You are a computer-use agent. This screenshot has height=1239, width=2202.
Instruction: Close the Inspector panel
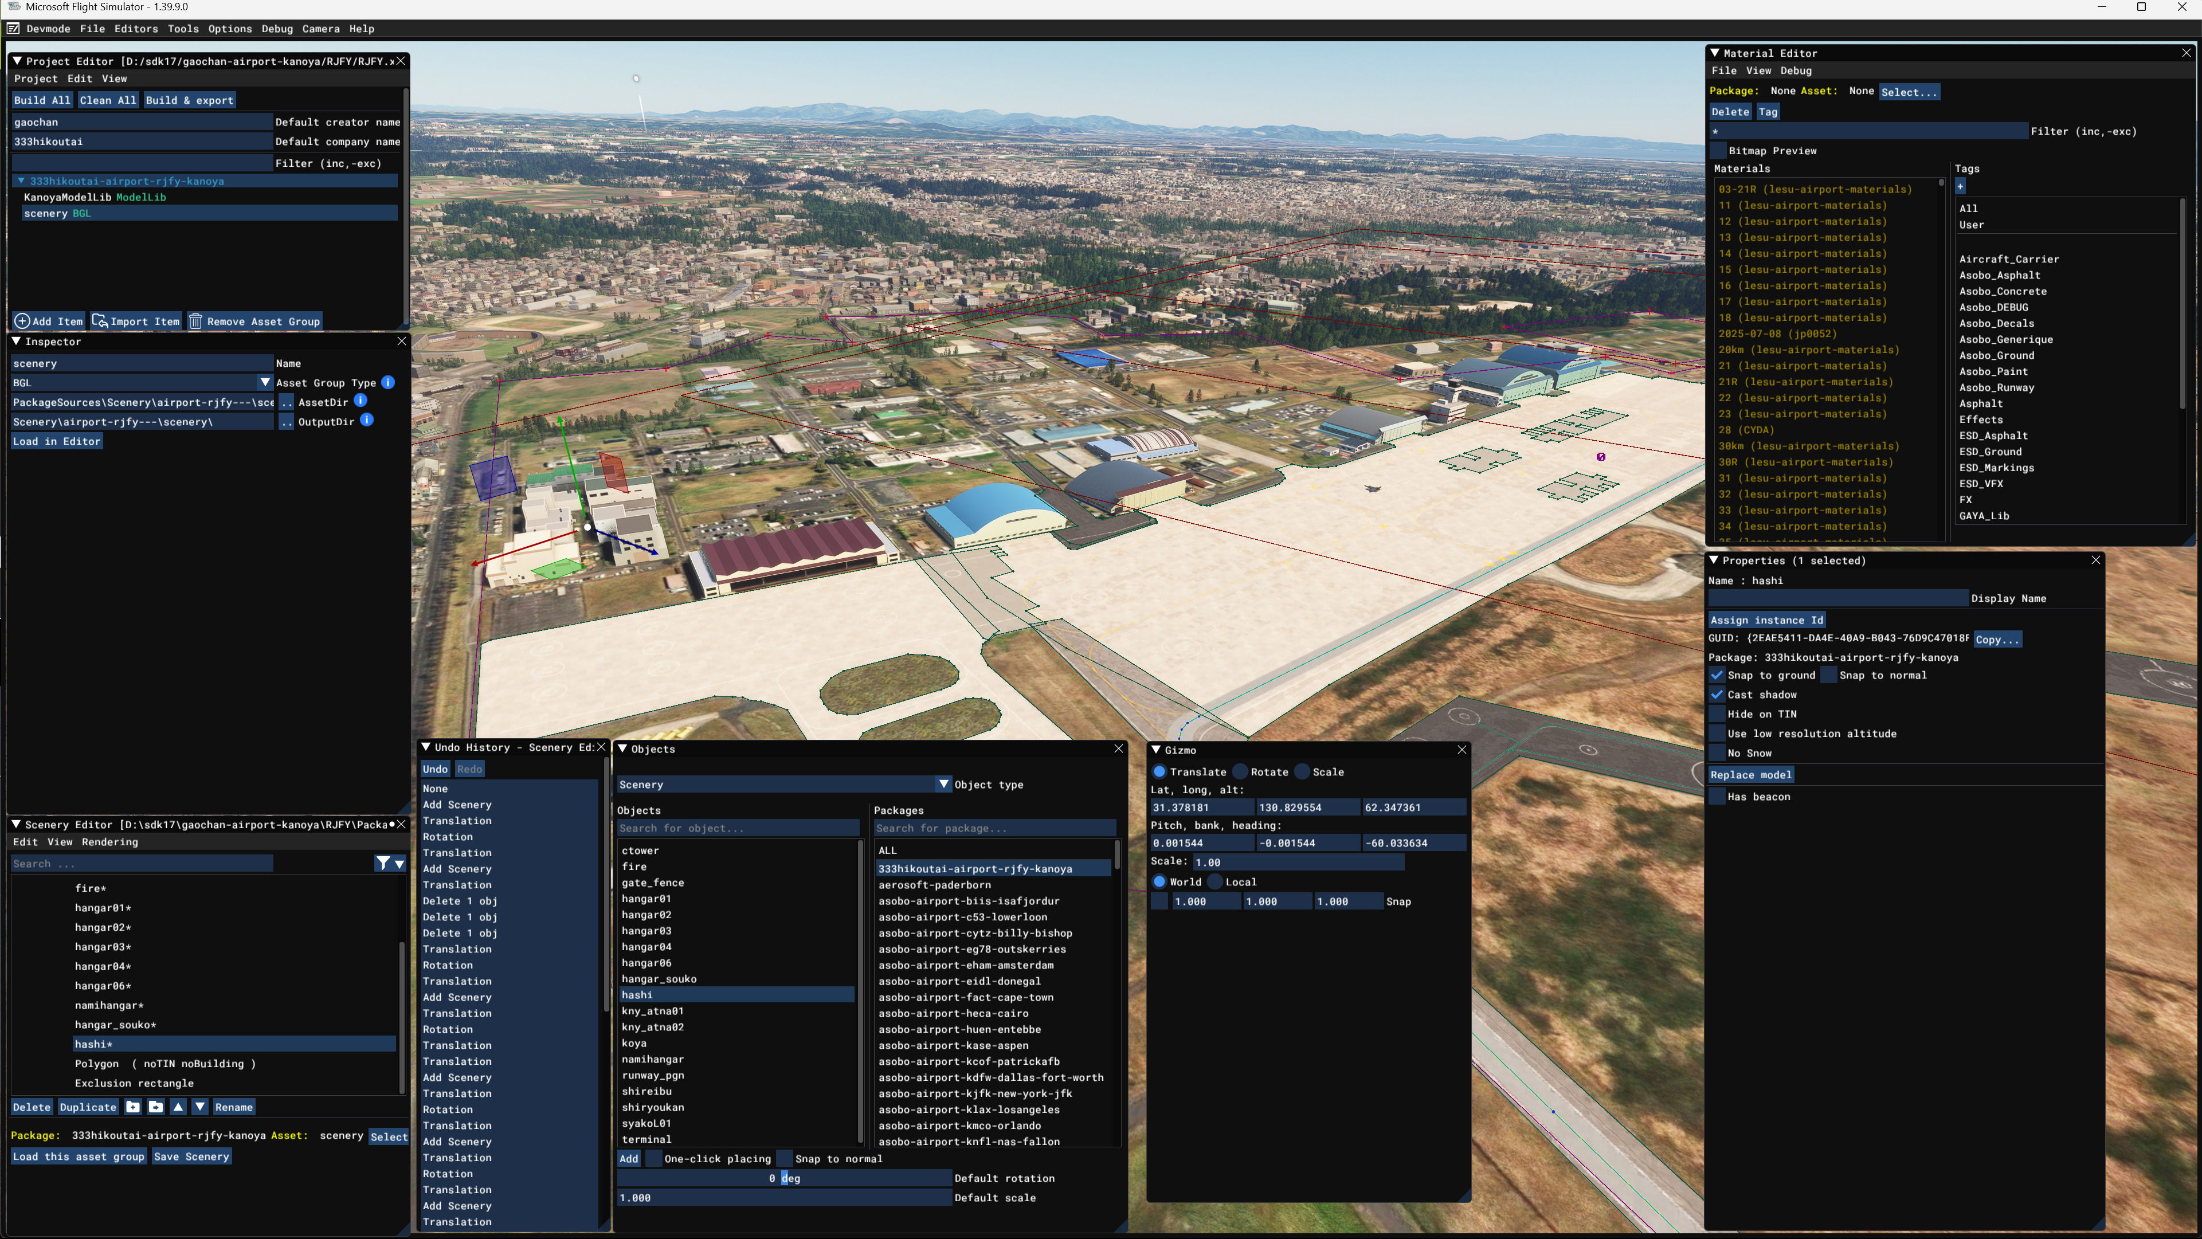[402, 341]
